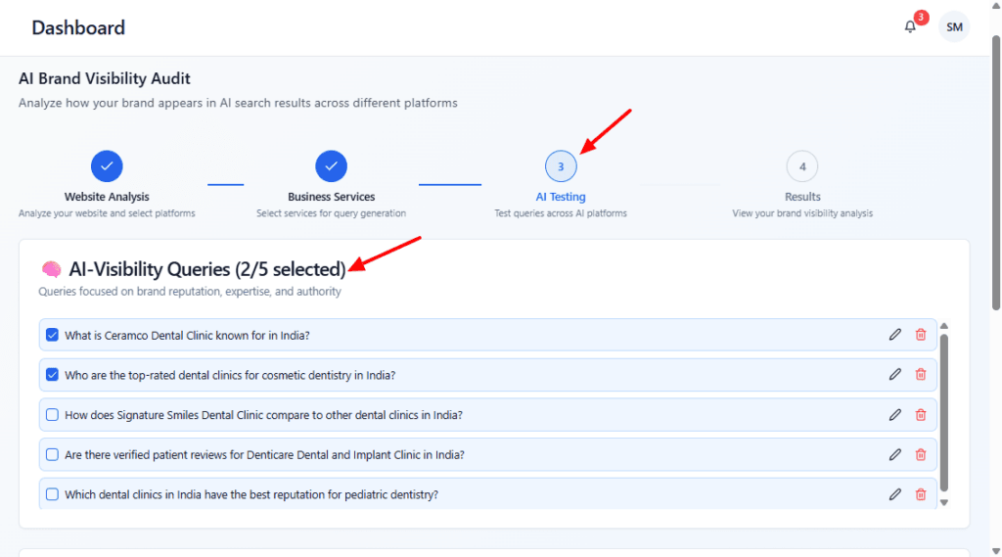
Task: Click the Dashboard heading
Action: [x=78, y=27]
